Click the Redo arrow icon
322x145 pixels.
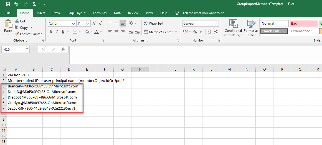coord(26,4)
